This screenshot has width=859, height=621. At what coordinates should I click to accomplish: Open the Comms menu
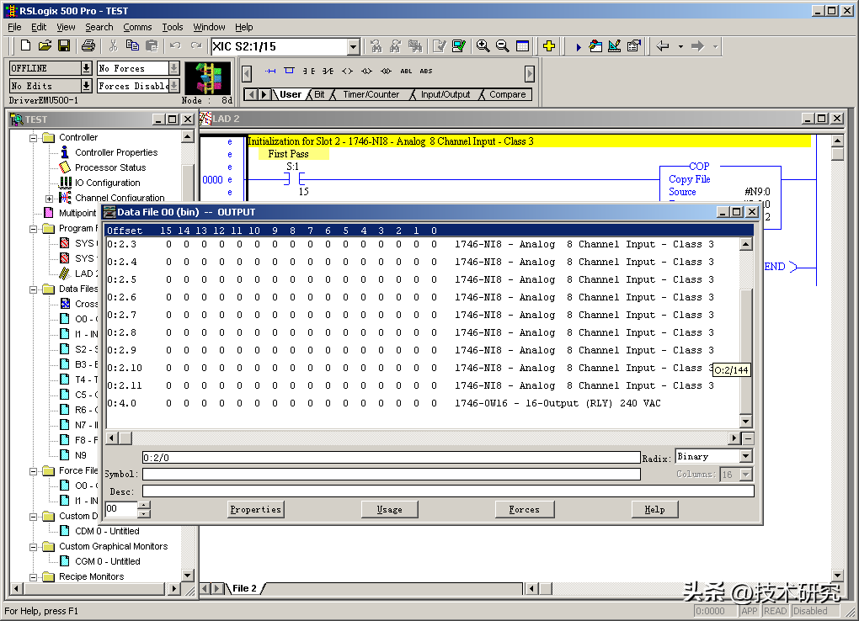(137, 27)
